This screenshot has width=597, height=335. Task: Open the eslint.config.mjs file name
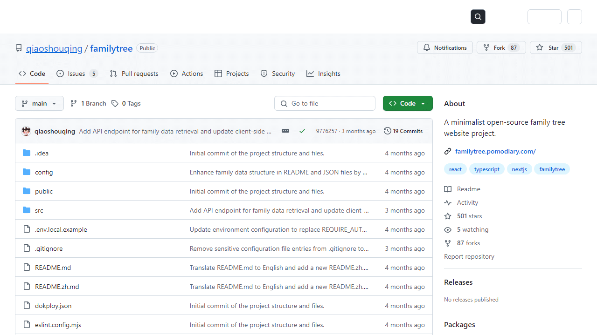[58, 325]
